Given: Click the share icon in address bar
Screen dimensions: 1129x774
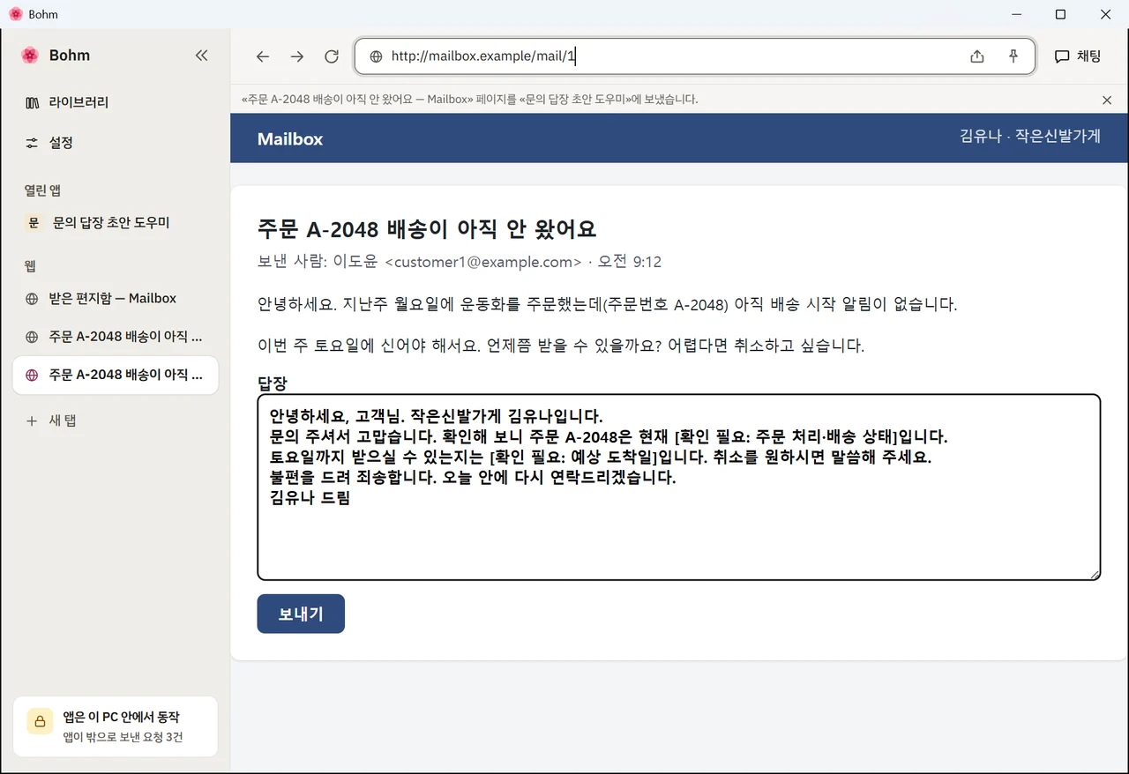Looking at the screenshot, I should click(977, 56).
